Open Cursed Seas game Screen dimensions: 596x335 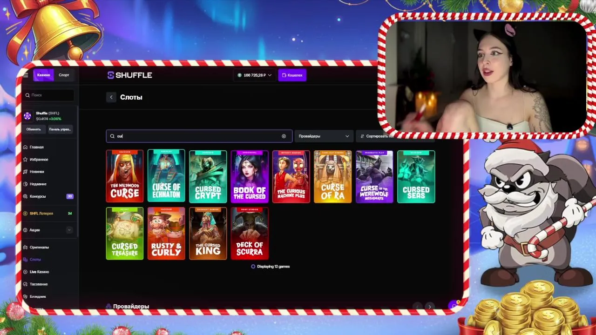point(416,176)
